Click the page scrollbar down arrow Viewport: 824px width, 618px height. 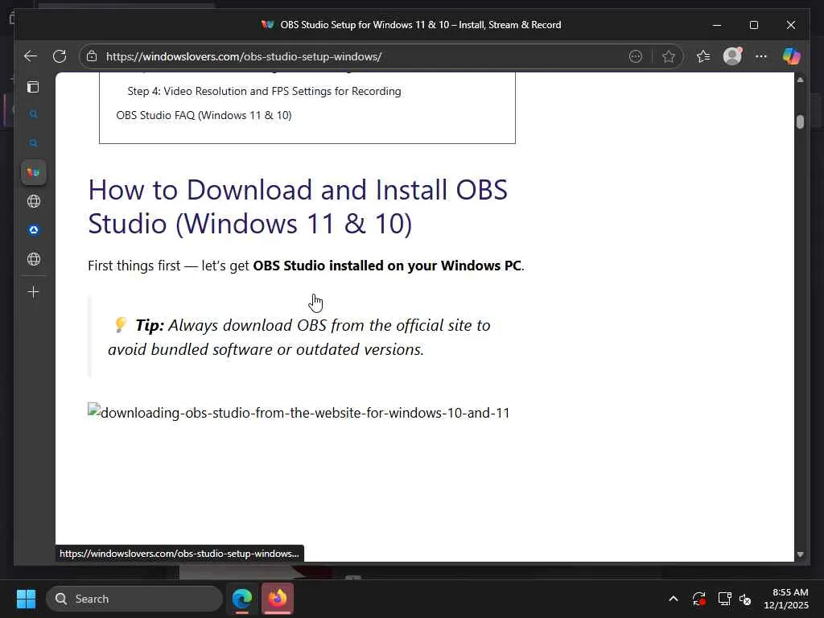coord(800,554)
